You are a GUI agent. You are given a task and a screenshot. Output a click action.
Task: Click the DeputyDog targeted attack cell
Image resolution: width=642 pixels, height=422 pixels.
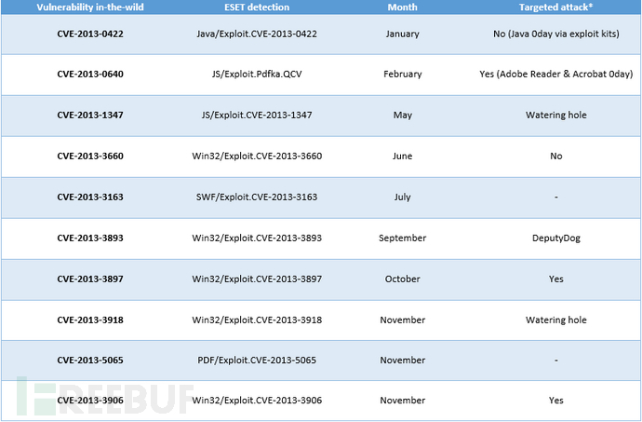click(x=556, y=238)
